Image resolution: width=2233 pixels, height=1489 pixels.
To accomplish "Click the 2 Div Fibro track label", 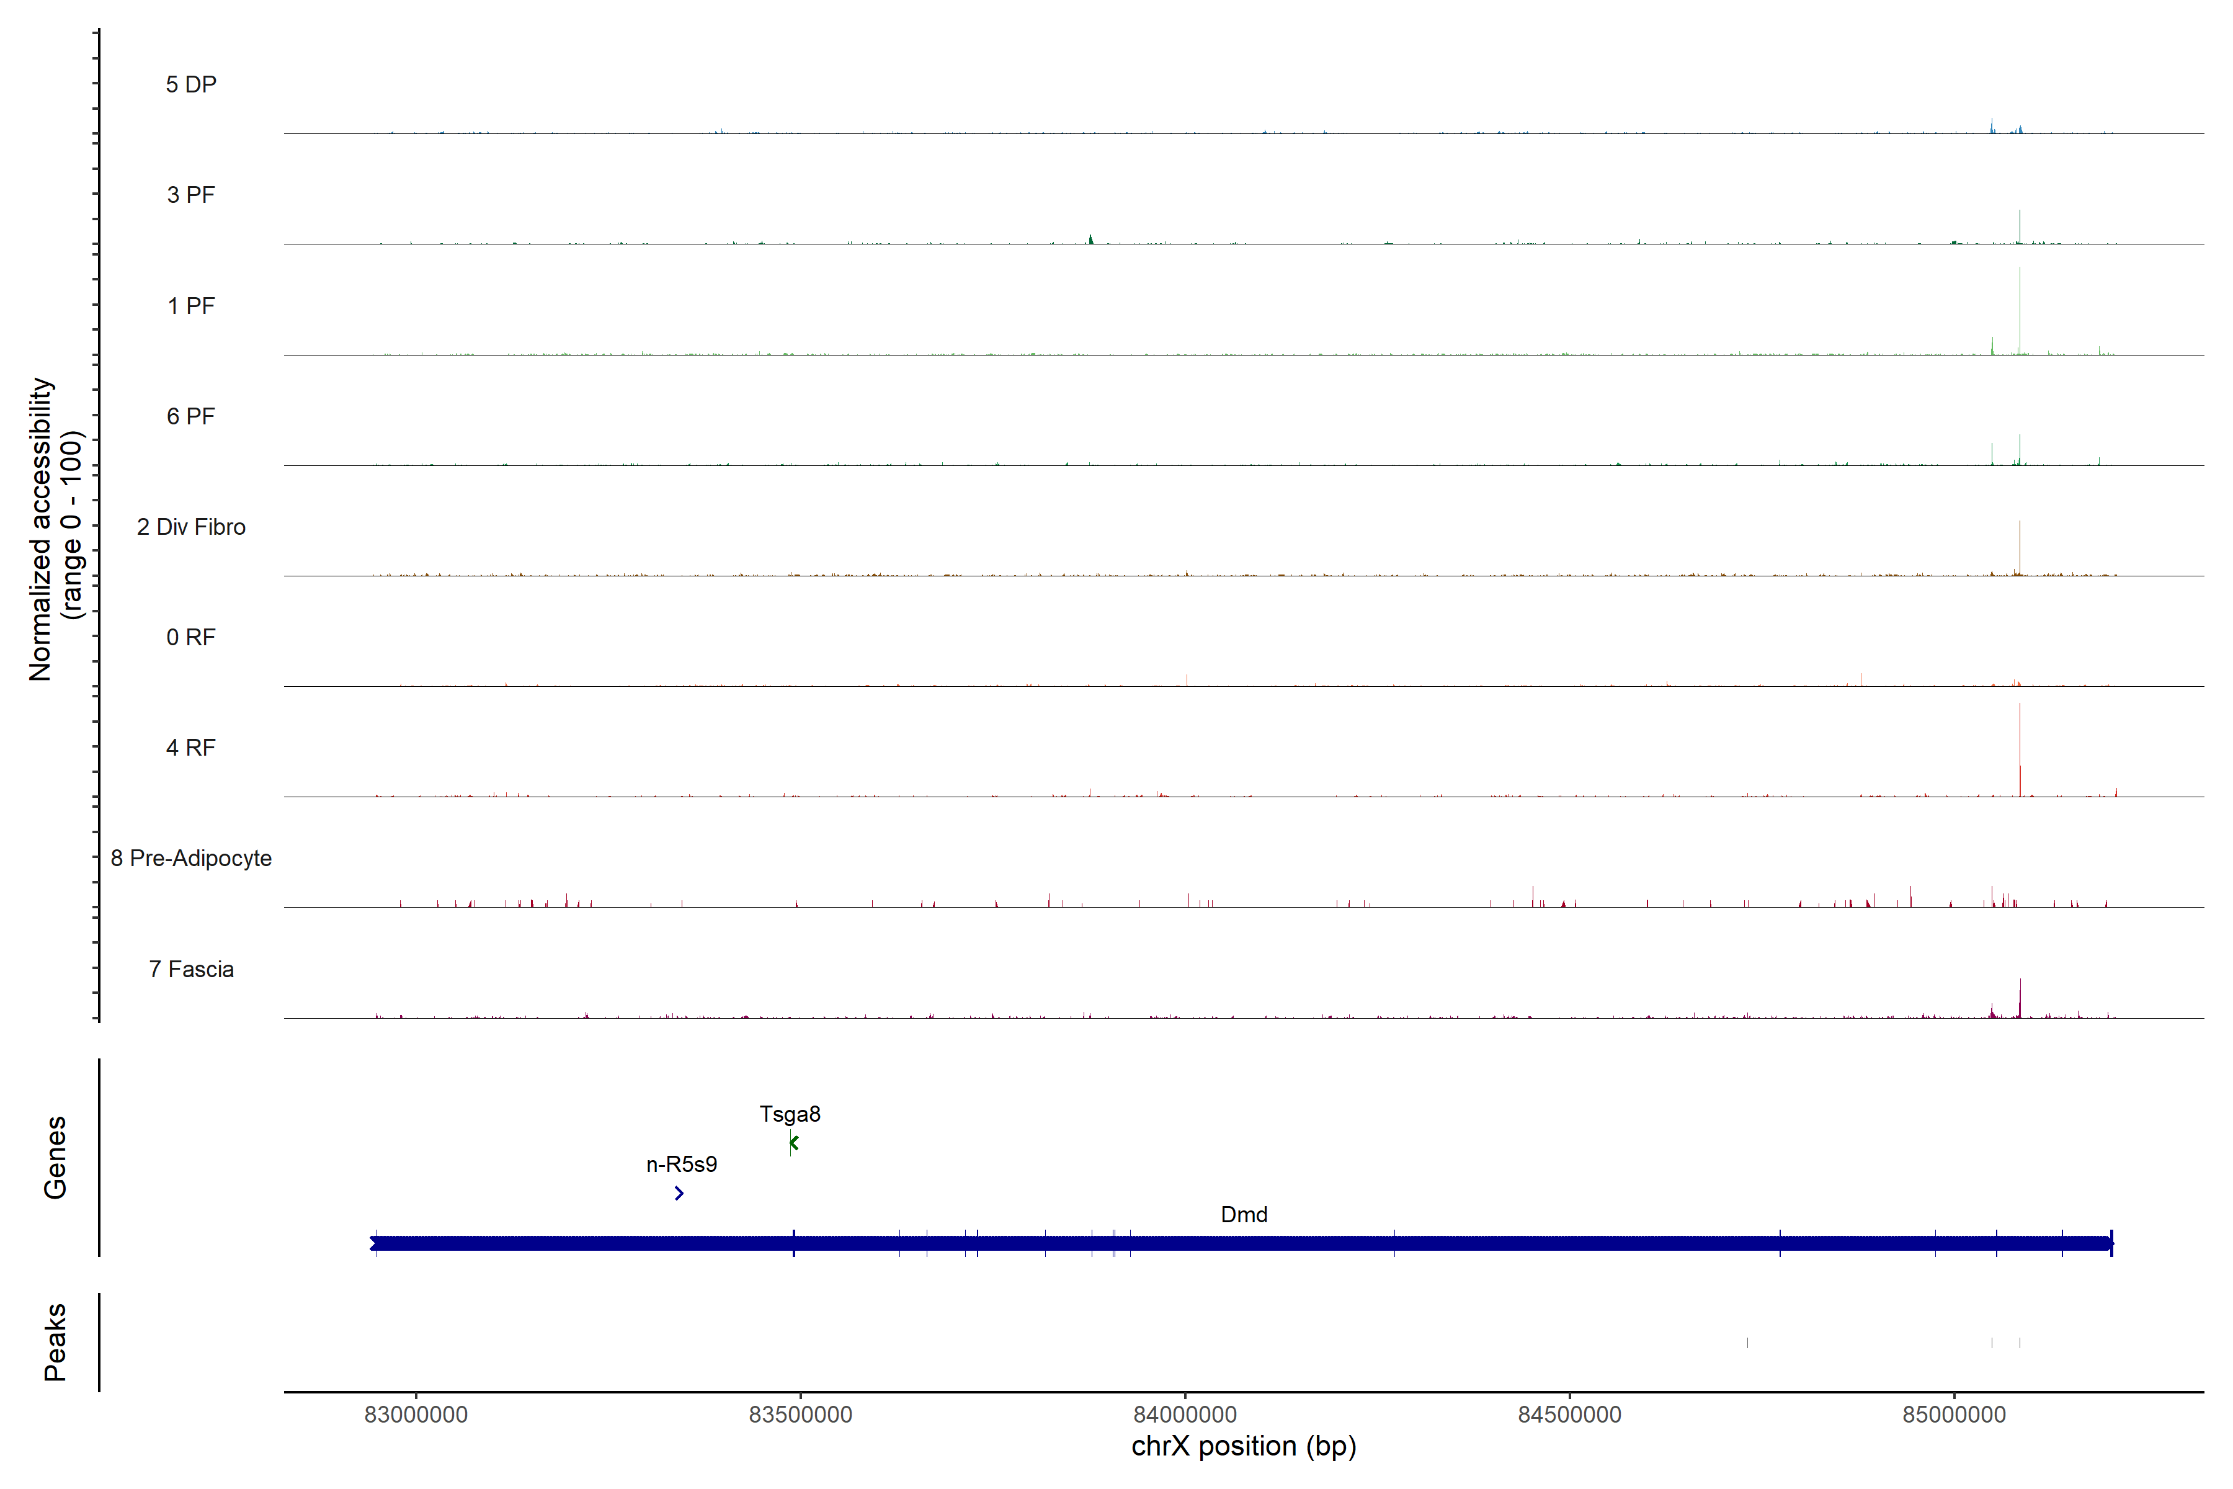I will pos(191,527).
